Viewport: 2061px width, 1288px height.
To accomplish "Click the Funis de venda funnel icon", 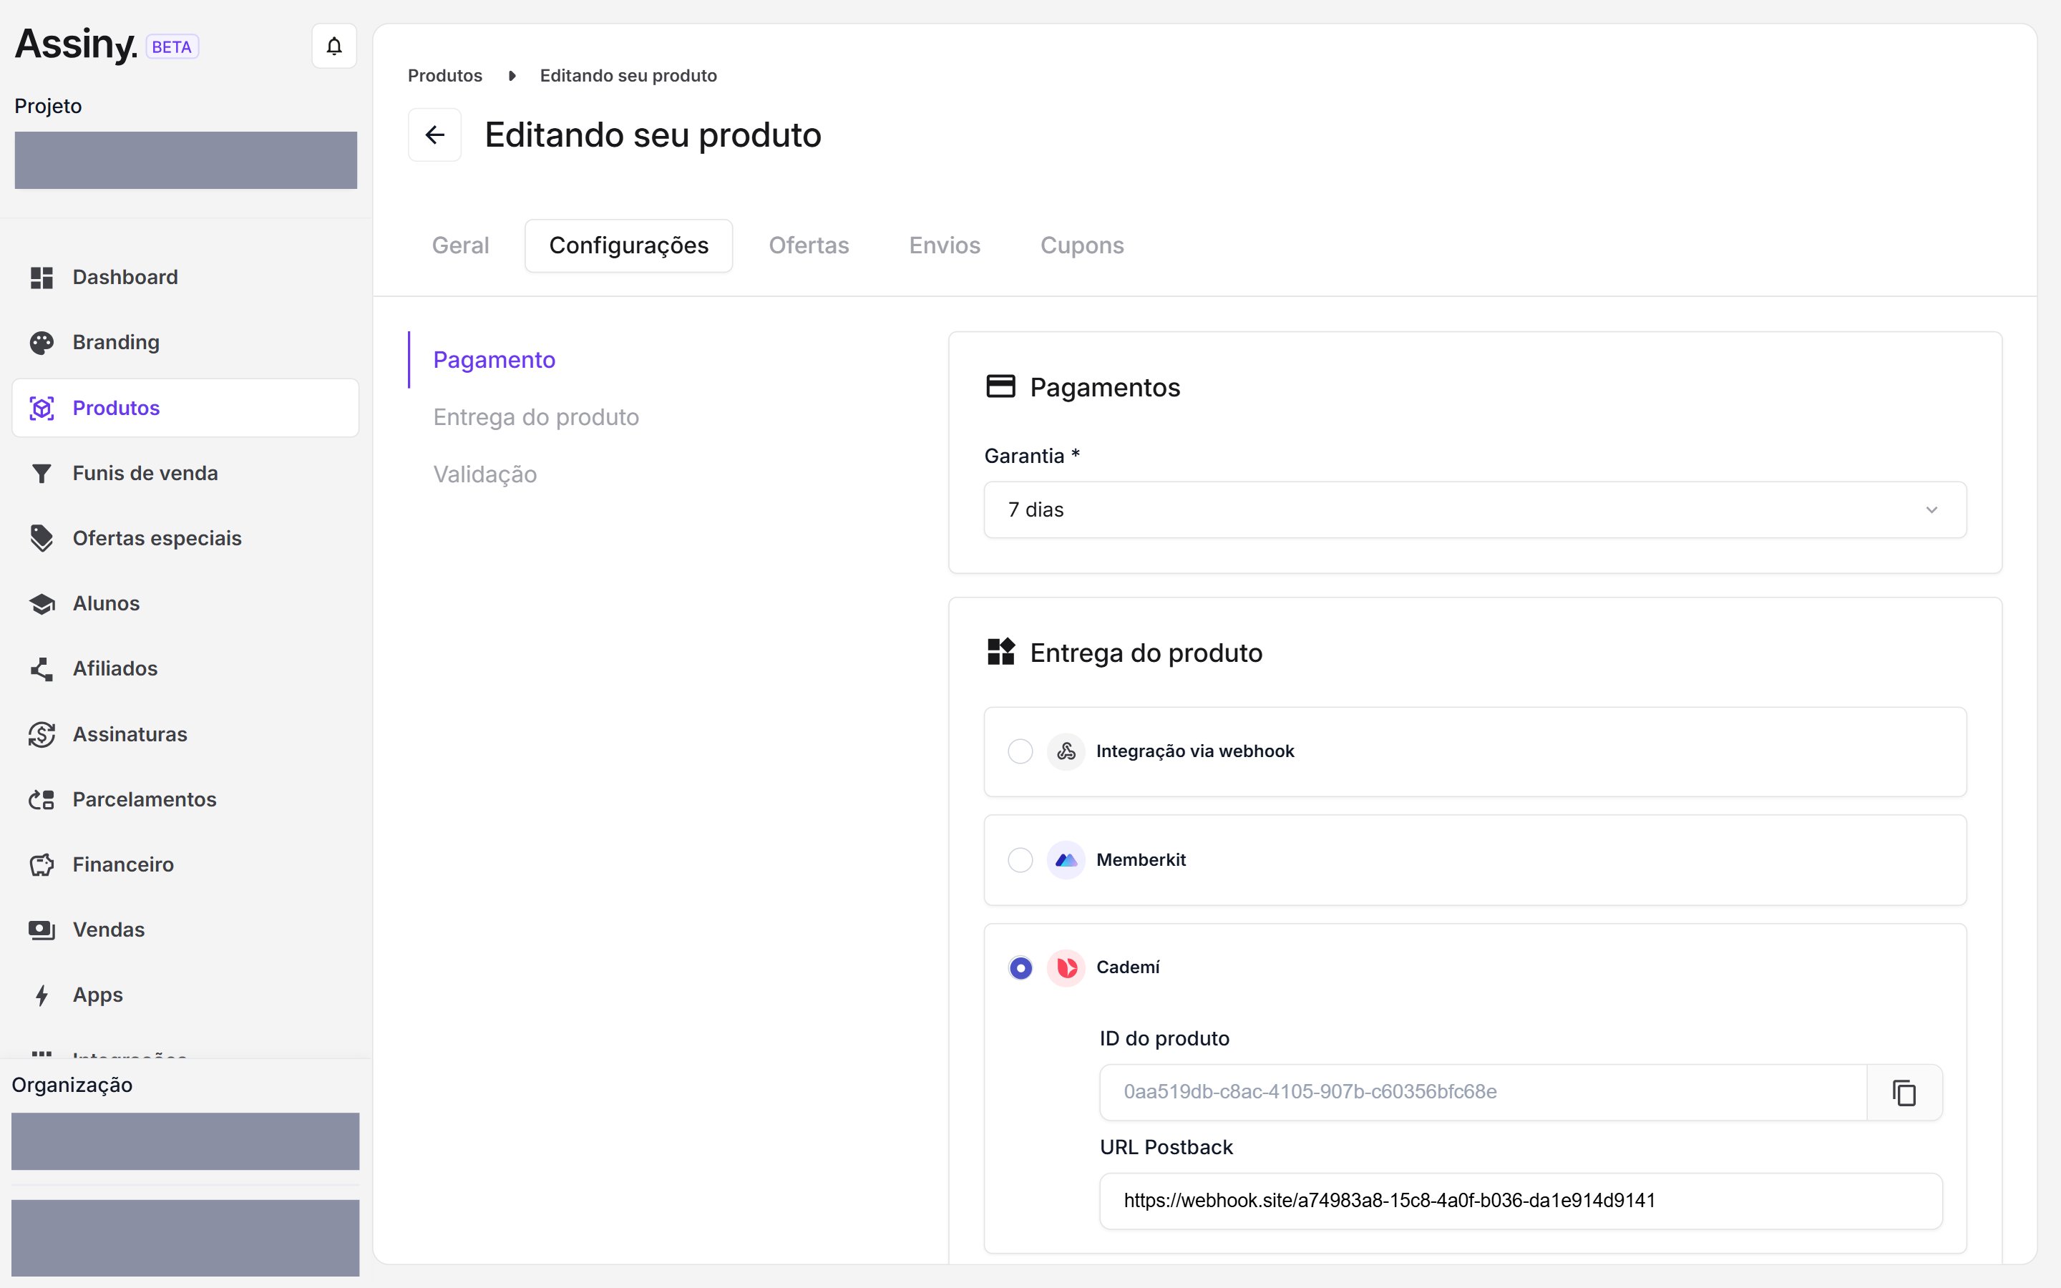I will click(x=42, y=474).
